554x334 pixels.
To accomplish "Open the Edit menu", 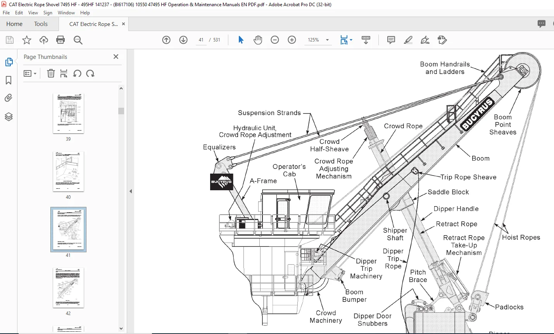I will tap(19, 13).
